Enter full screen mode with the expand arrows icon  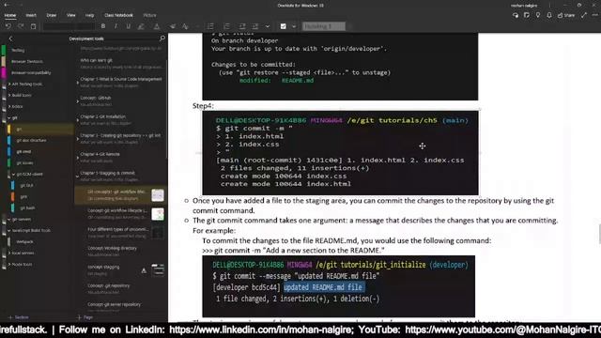coord(584,15)
